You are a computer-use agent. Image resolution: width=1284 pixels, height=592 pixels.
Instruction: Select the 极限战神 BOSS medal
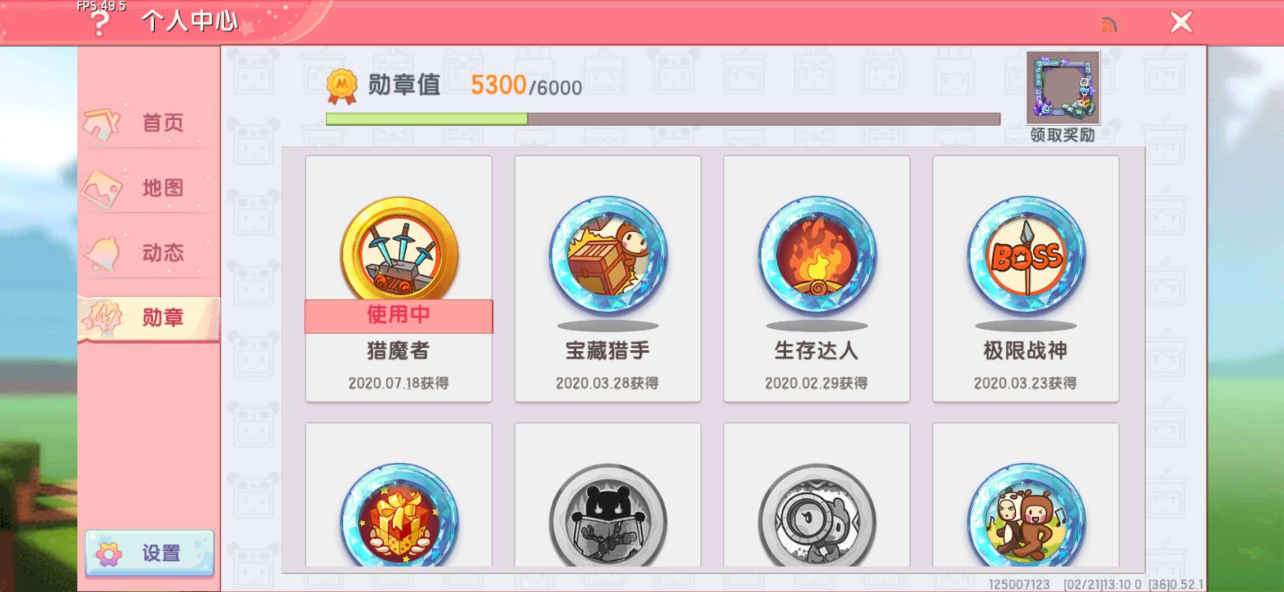[1026, 255]
